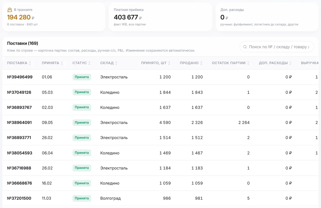Sort by the Принята date column arrows
Viewport: 321px width, 208px height.
(x=62, y=63)
